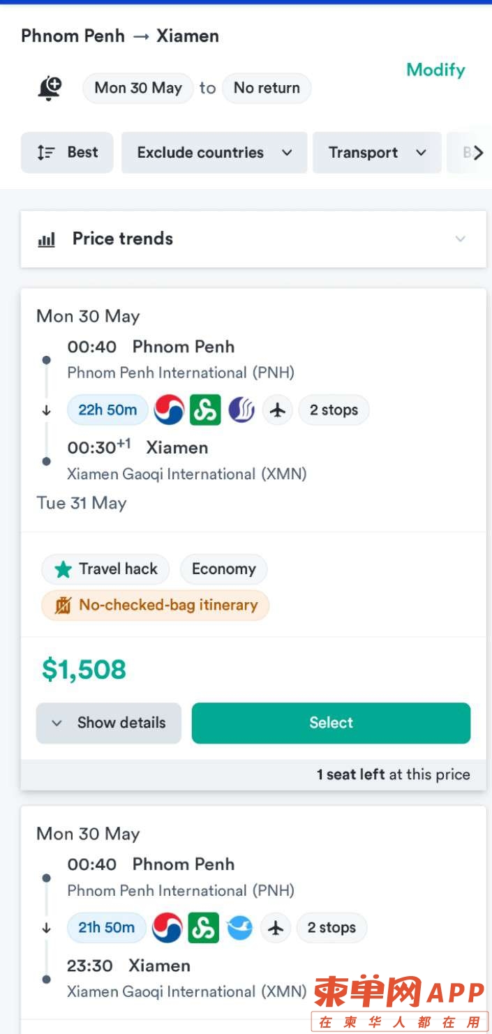
Task: Click the bar chart icon in Price trends
Action: click(47, 239)
